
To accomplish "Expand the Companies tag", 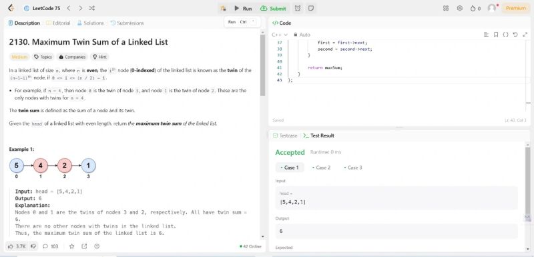I will tap(72, 57).
